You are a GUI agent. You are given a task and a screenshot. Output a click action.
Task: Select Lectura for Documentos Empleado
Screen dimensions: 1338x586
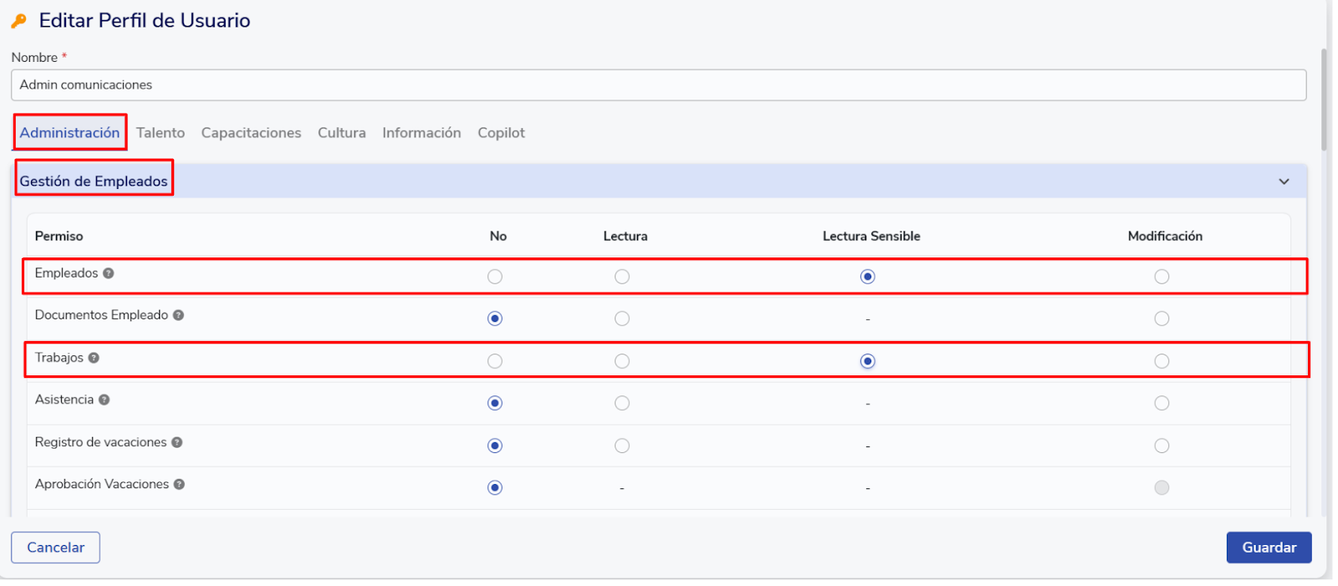(621, 318)
